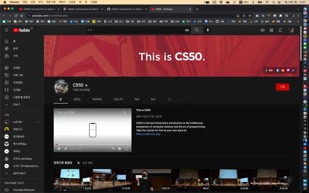The width and height of the screenshot is (309, 193).
Task: Open the uploaded video lasting 48:47
Action: (x=191, y=180)
